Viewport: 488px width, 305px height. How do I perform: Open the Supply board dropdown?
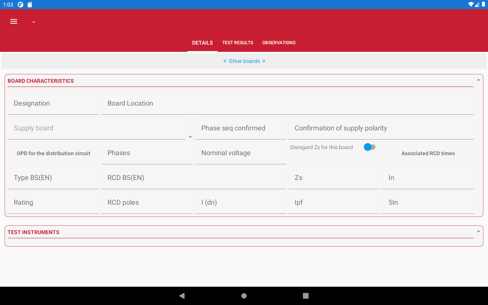[x=99, y=128]
